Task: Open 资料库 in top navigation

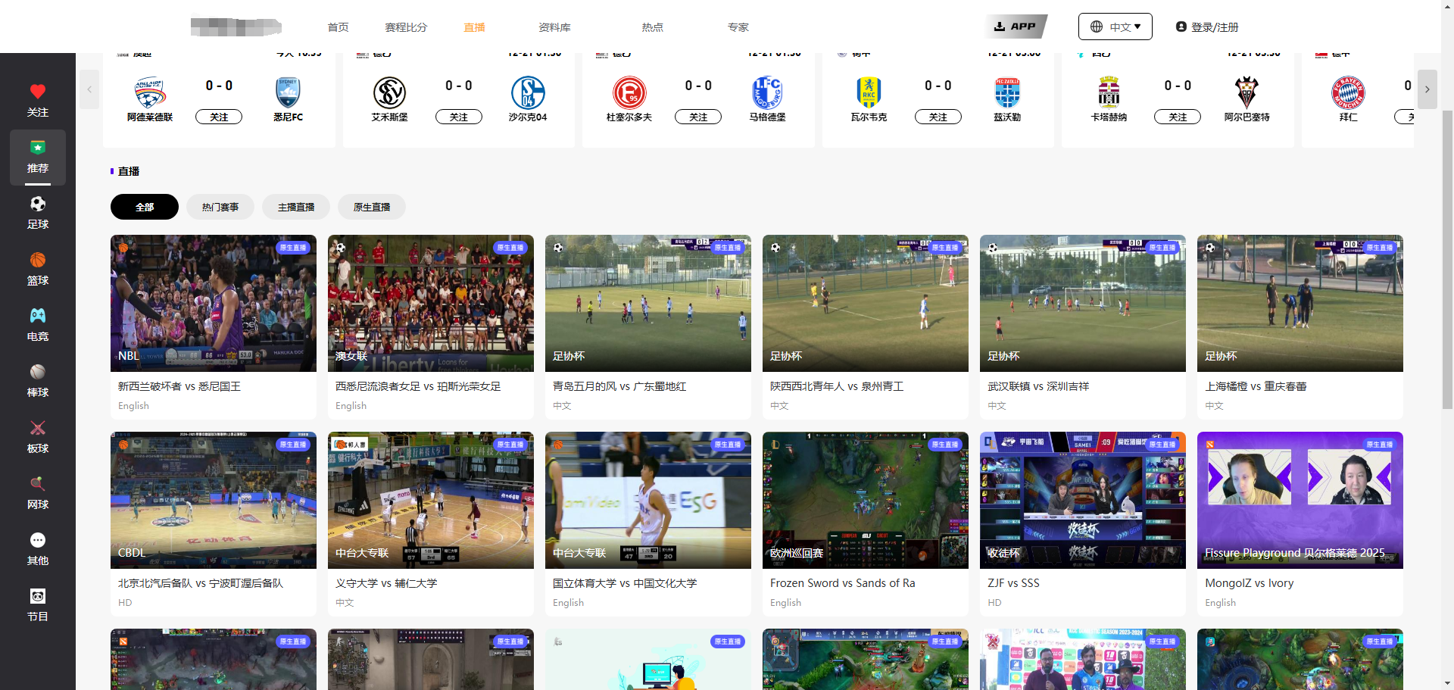Action: point(554,27)
